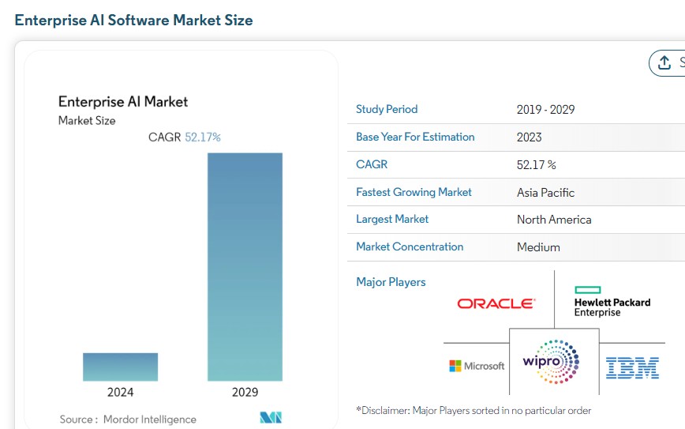Select the 2029 market size bar
Viewport: 685px width, 429px height.
[245, 267]
